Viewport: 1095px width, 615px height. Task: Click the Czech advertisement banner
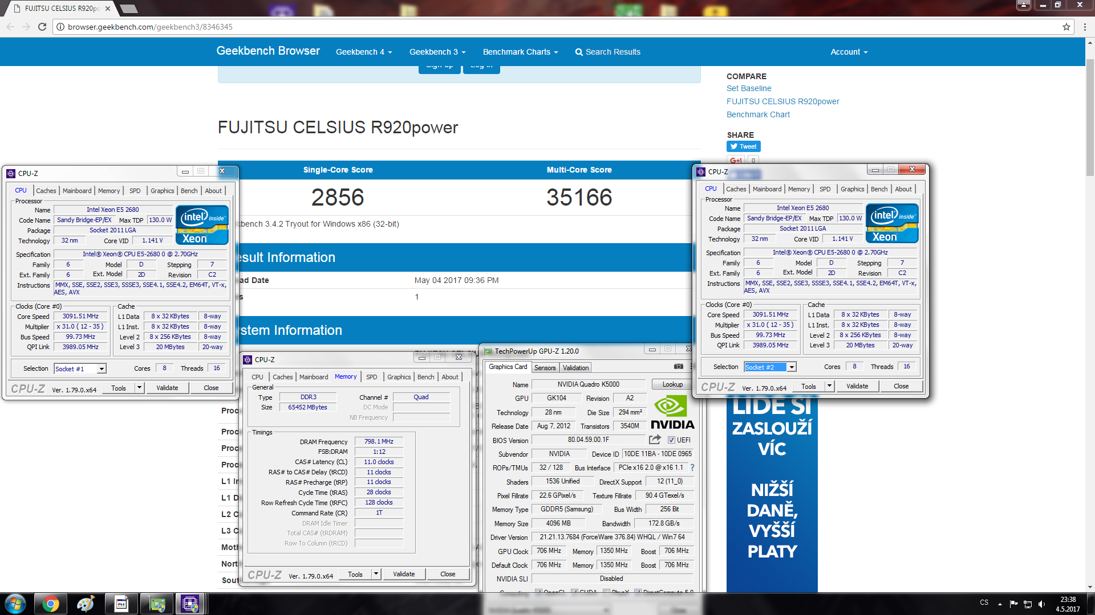pyautogui.click(x=772, y=494)
